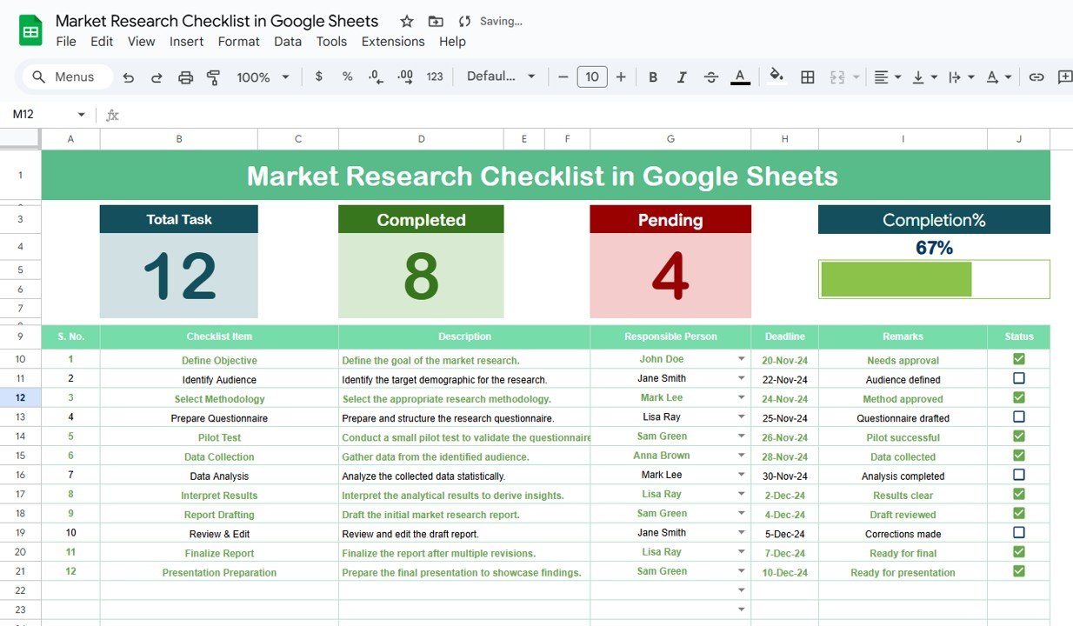Open row 11 Jane Smith dropdown arrow
Viewport: 1073px width, 626px height.
point(742,378)
